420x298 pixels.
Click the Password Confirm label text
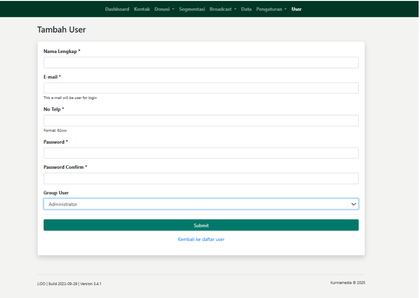click(x=65, y=167)
